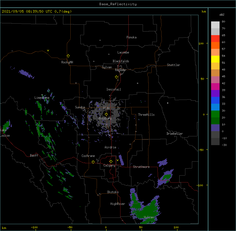Image resolution: width=236 pixels, height=231 pixels.
Task: Click the 80 dBZ light gray swatch
Action: [x=215, y=25]
